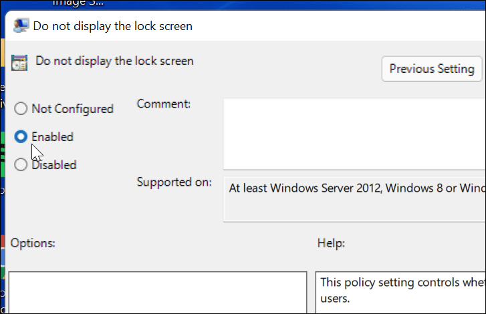
Task: Click the background window strip left of dialog
Action: click(3, 200)
